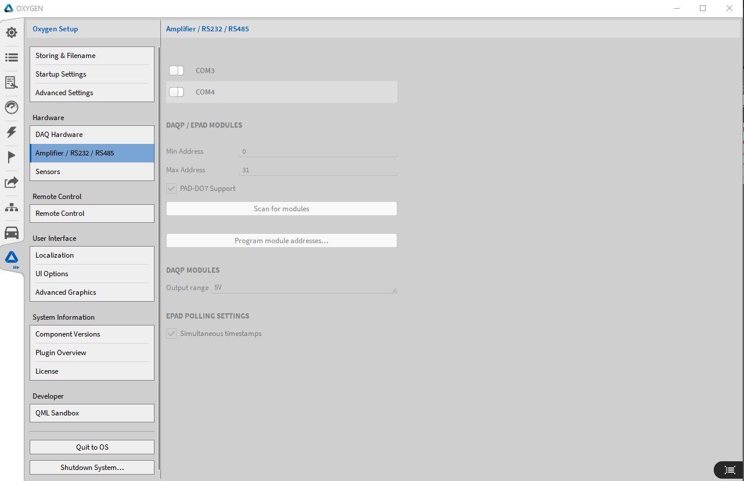The height and width of the screenshot is (481, 744).
Task: Open the network hierarchy sidebar icon
Action: coord(12,207)
